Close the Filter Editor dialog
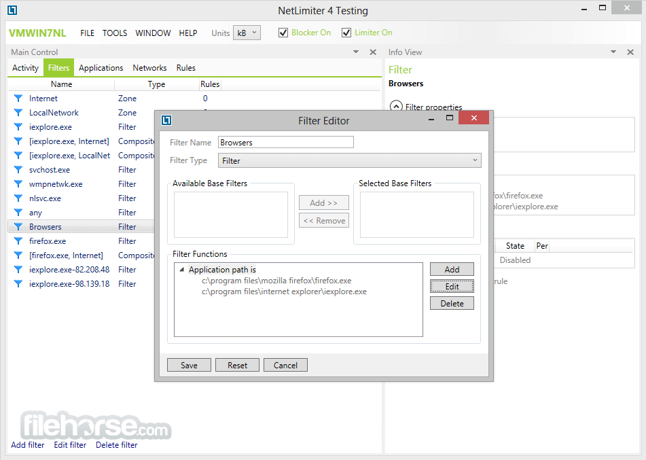 tap(473, 118)
